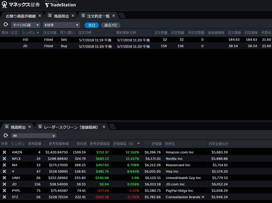Click UnitedHealth Grp Inc name
Image resolution: width=272 pixels, height=203 pixels.
click(183, 178)
